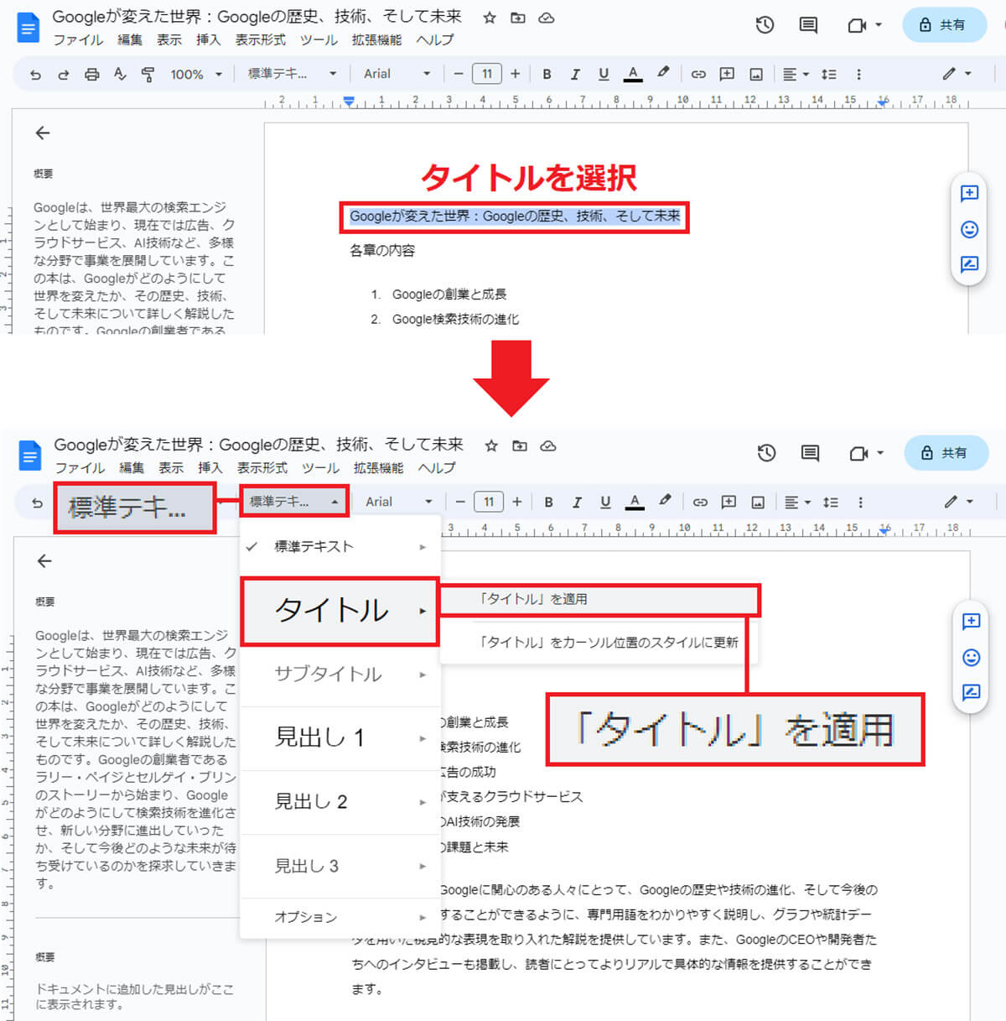The height and width of the screenshot is (1021, 1006).
Task: Close the outline with the back arrow, upper screenshot
Action: click(x=43, y=133)
